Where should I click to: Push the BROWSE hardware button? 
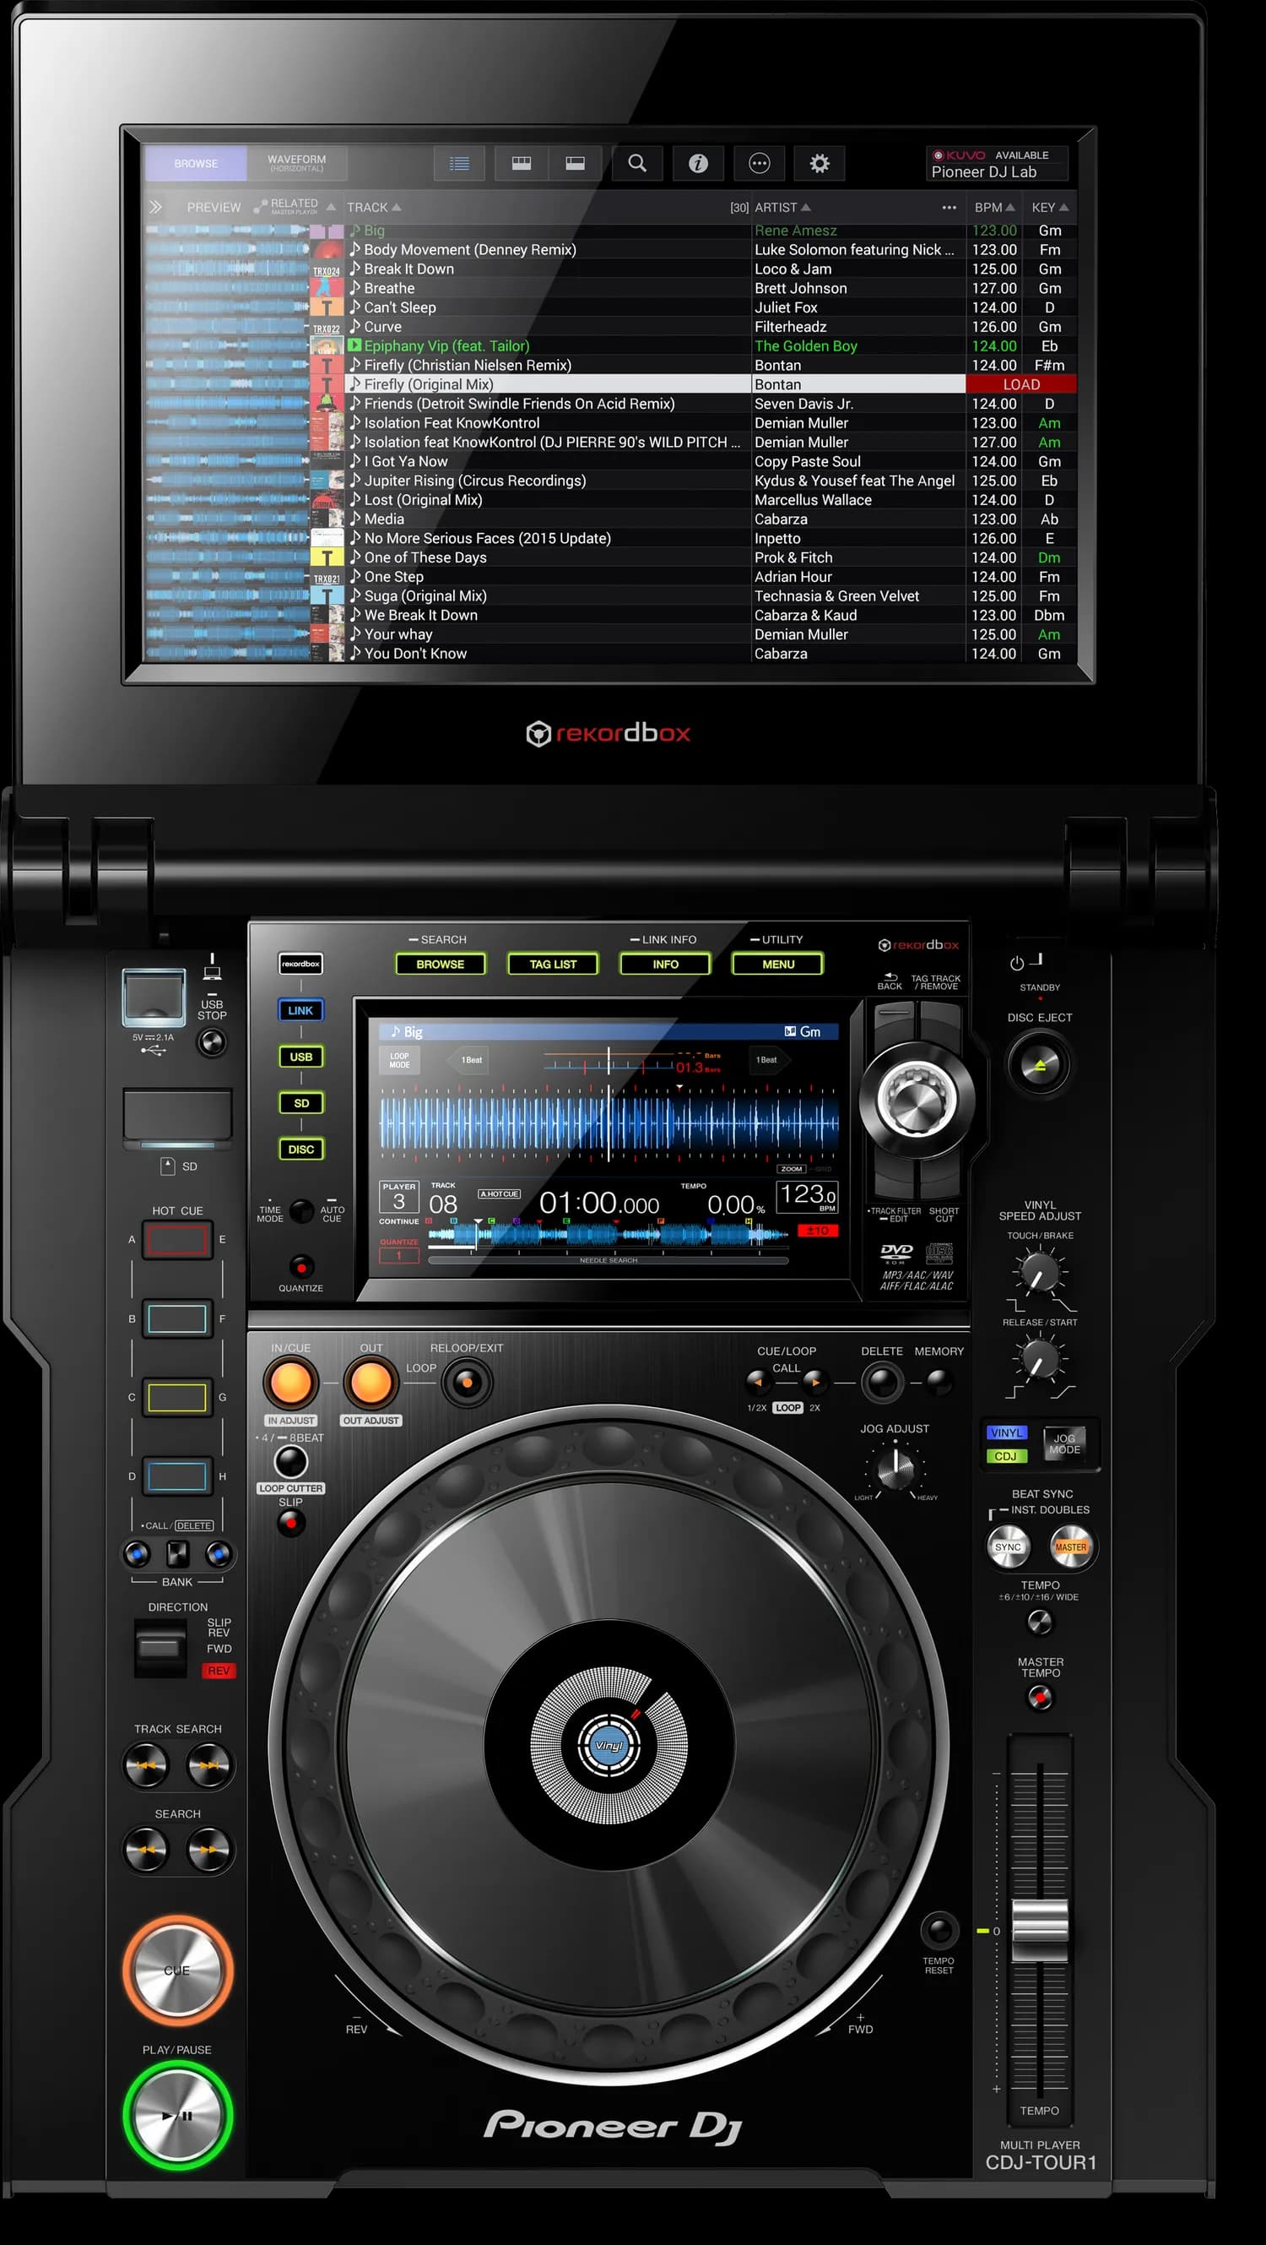click(x=440, y=964)
